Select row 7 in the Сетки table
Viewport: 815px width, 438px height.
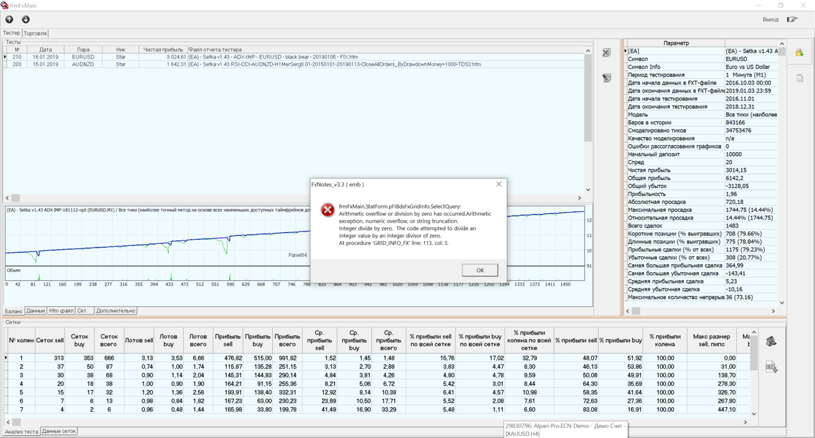[377, 410]
